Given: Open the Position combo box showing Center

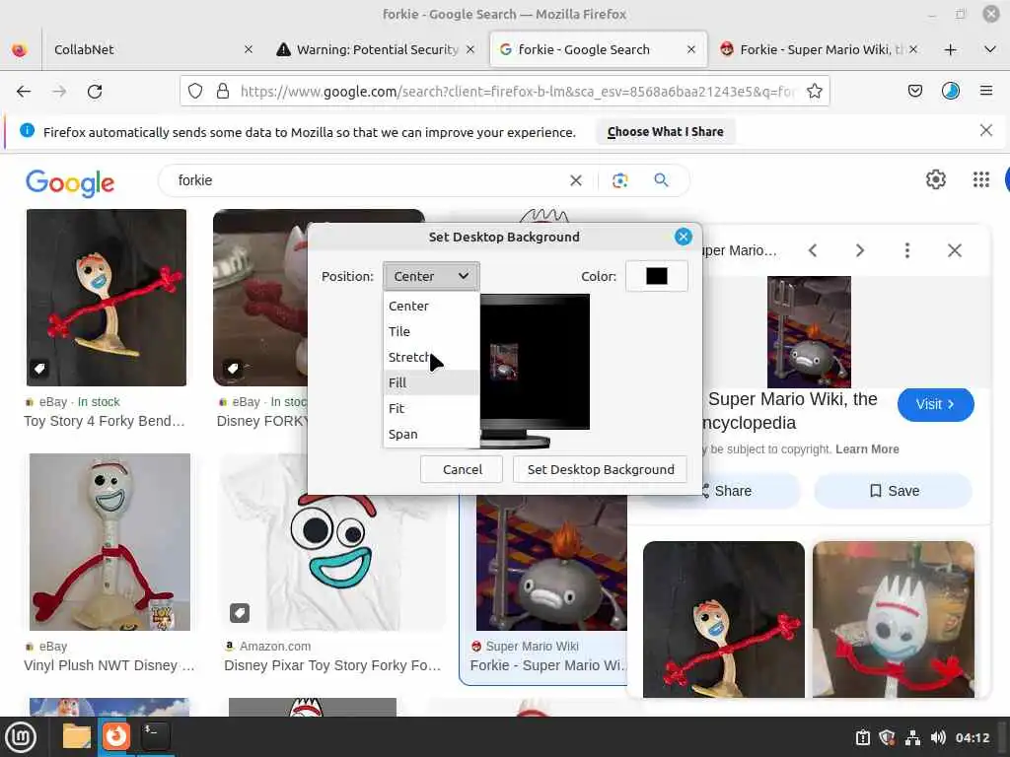Looking at the screenshot, I should [x=431, y=276].
